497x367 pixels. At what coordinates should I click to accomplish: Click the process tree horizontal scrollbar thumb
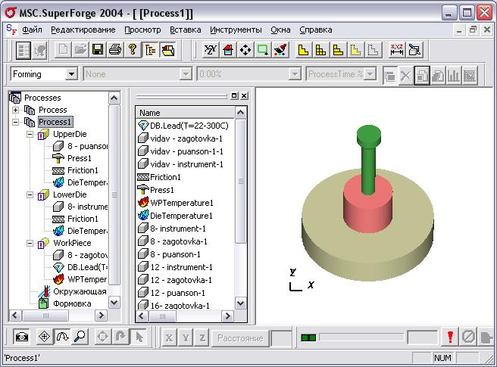45,316
